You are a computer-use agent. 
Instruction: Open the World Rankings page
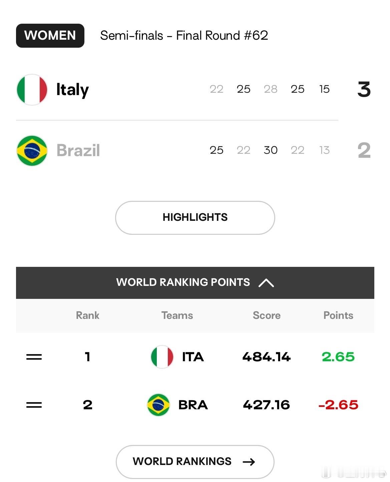(195, 462)
